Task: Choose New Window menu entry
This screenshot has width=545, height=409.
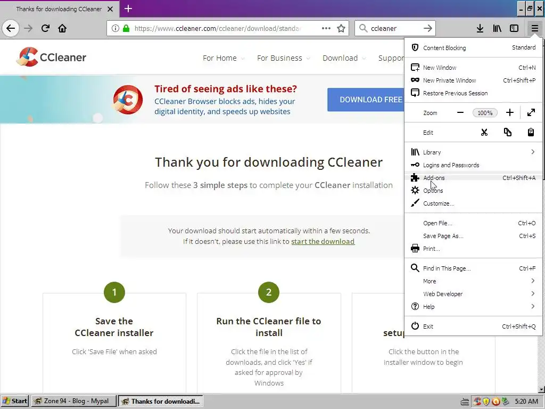Action: pos(473,68)
